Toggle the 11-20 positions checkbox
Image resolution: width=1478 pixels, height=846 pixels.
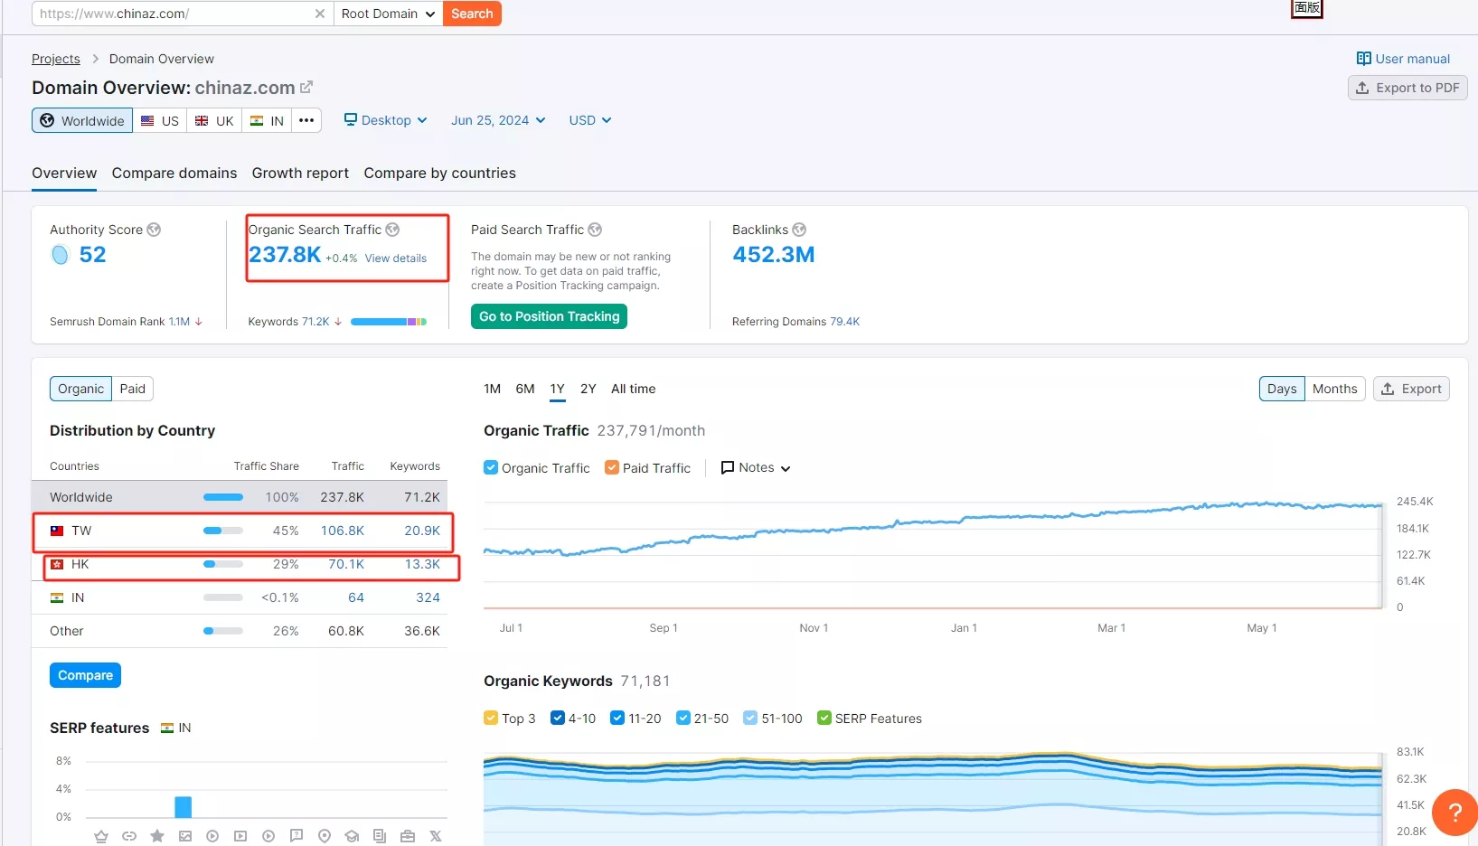tap(617, 718)
